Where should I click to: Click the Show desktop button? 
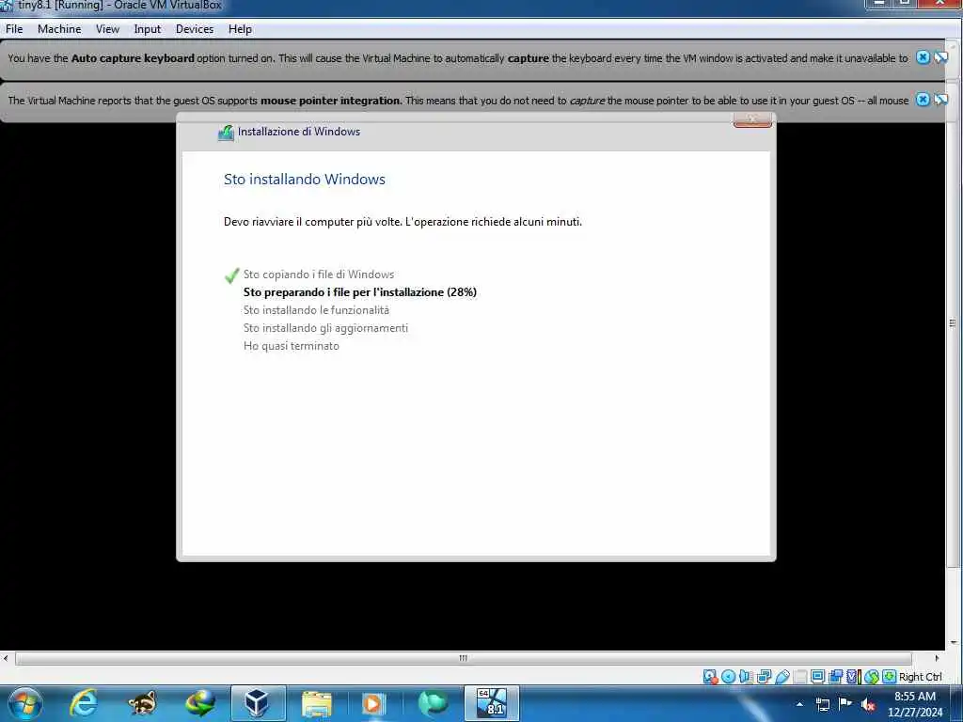958,704
